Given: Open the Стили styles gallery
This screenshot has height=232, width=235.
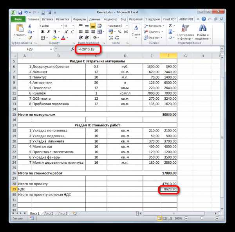Looking at the screenshot, I should click(136, 31).
